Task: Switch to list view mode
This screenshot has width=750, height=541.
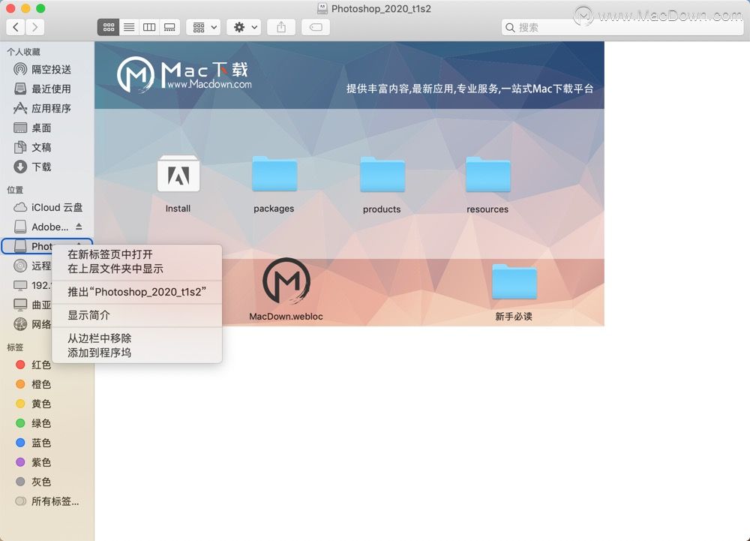Action: (129, 27)
